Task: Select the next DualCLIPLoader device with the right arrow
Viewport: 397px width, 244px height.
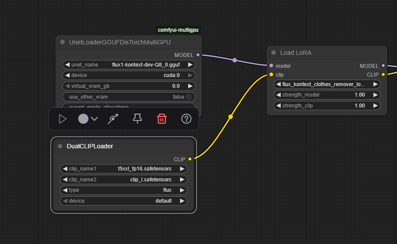Action: [182, 201]
